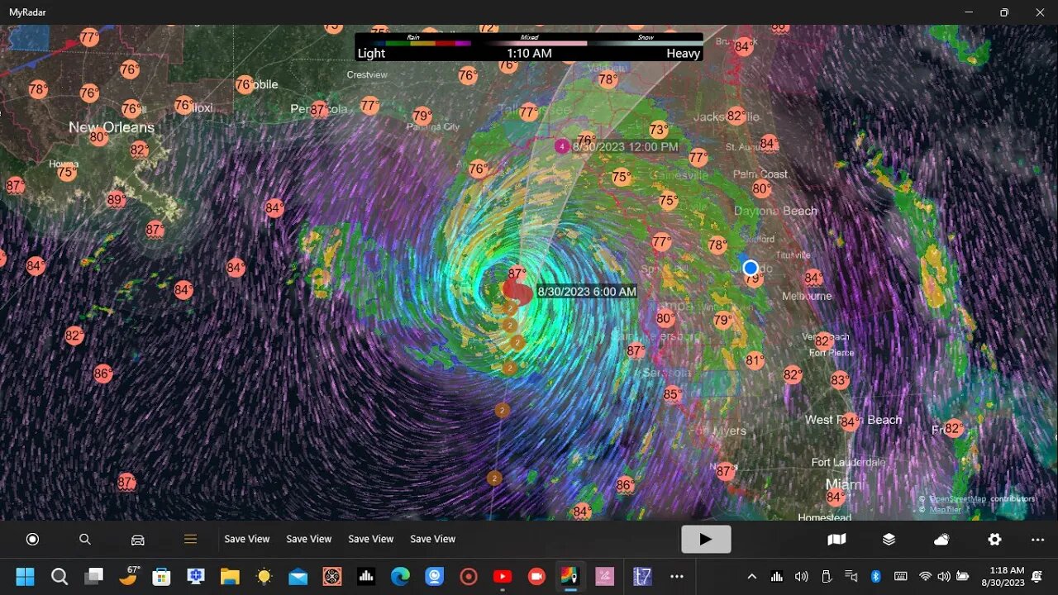
Task: Open the Mail app on the taskbar
Action: (298, 576)
